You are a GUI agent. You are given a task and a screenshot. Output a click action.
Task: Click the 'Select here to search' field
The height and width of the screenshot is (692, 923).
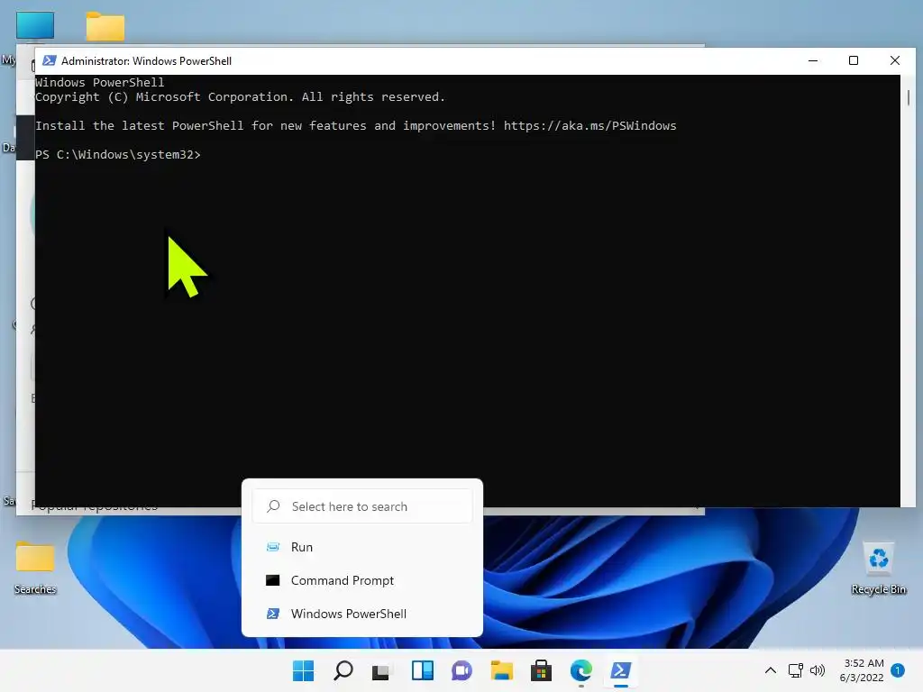(x=362, y=506)
